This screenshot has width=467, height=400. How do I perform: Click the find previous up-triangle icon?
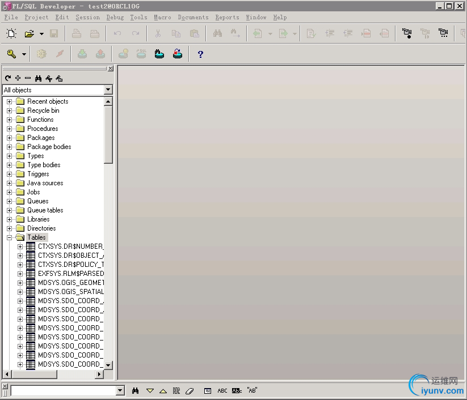(163, 391)
